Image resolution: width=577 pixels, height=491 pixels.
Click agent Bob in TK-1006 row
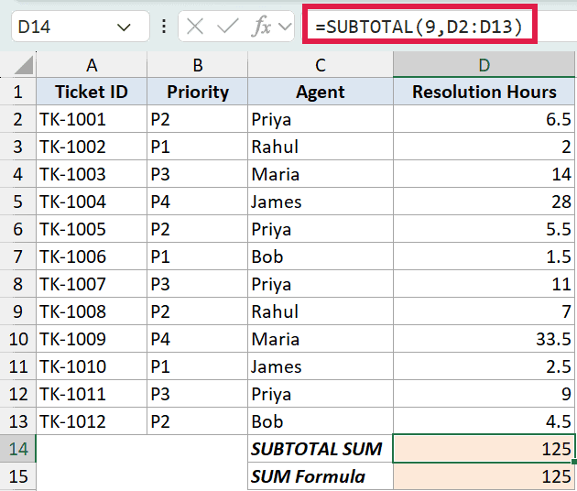click(321, 256)
